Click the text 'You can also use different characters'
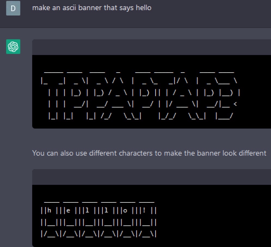The width and height of the screenshot is (271, 247). 92,153
